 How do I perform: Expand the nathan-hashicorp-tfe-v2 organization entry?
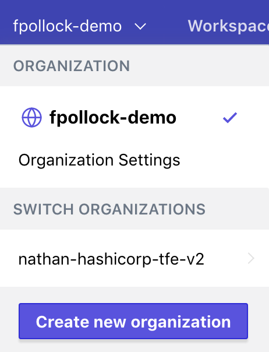tap(251, 258)
